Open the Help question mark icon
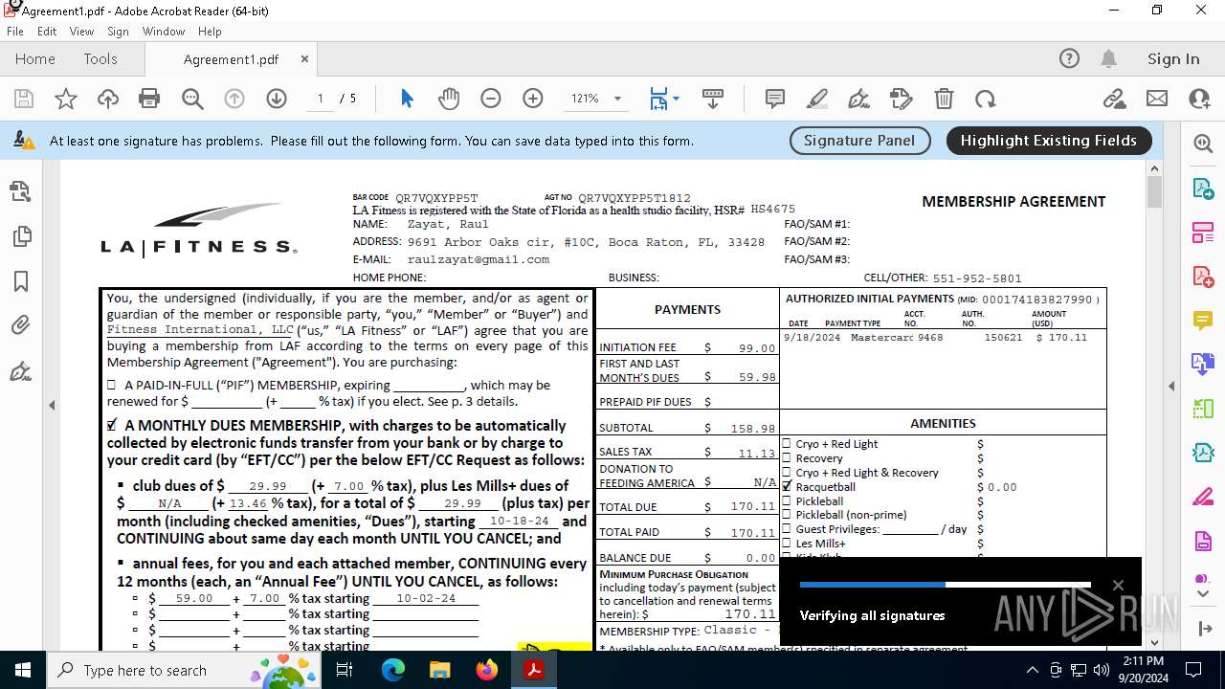This screenshot has height=689, width=1225. point(1069,58)
